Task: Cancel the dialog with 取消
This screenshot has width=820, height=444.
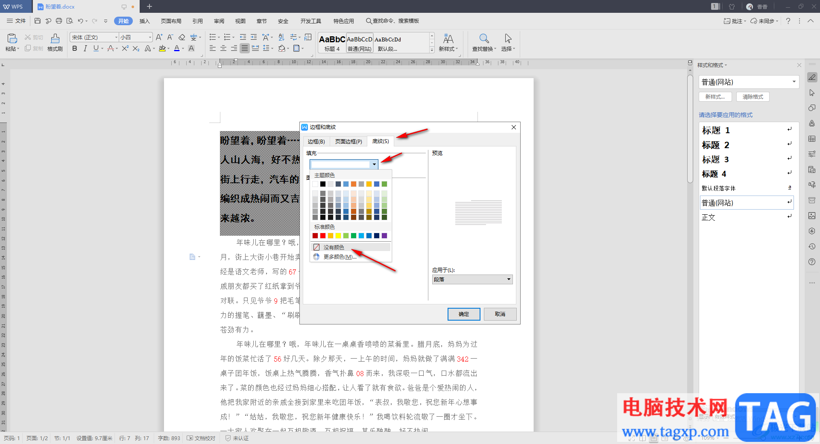Action: point(500,314)
